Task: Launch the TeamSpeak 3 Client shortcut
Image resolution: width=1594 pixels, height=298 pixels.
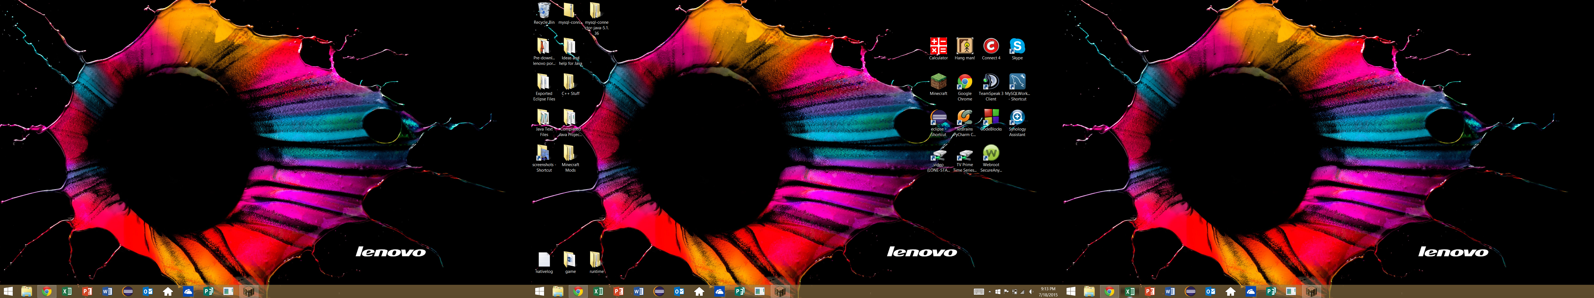Action: (991, 88)
